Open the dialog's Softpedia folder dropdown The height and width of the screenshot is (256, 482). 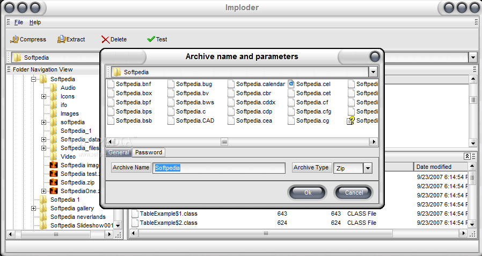tap(373, 73)
